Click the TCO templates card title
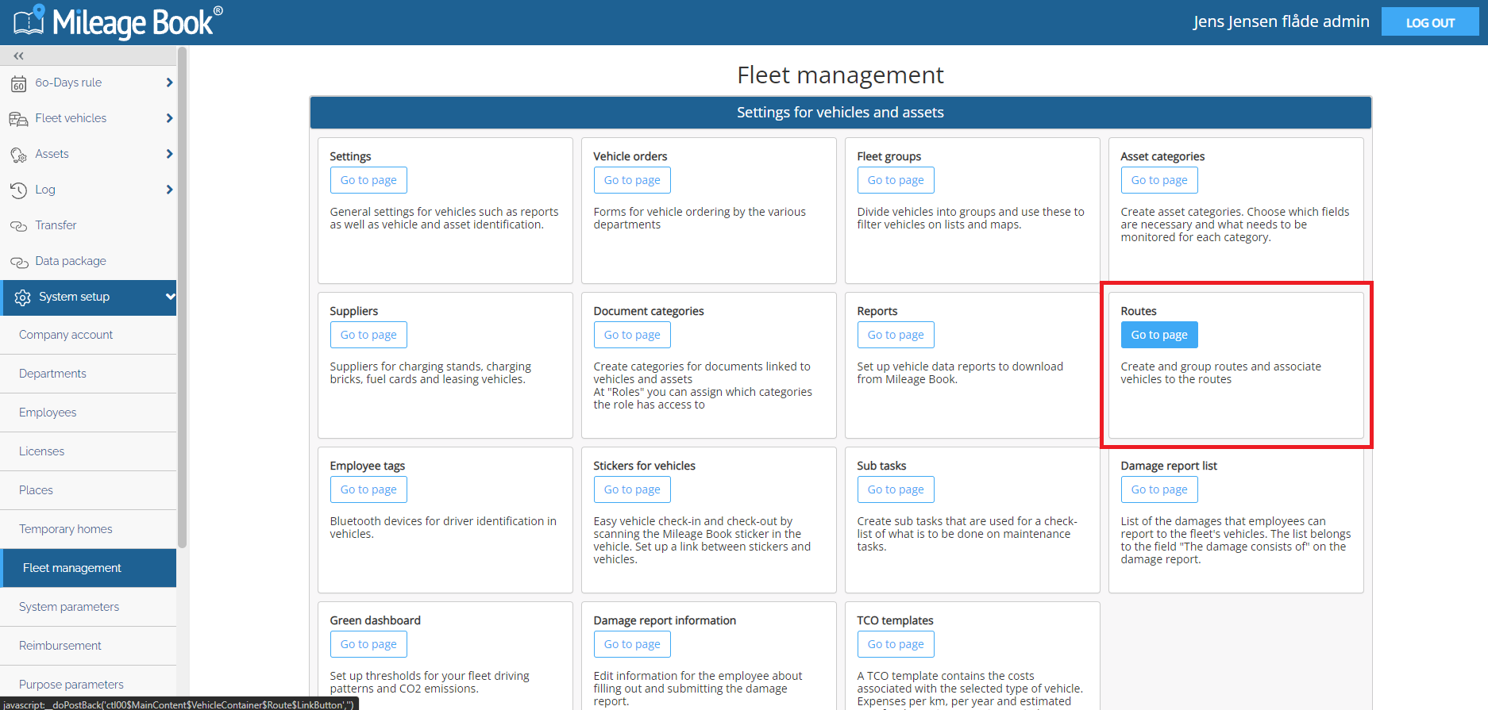 [x=895, y=620]
